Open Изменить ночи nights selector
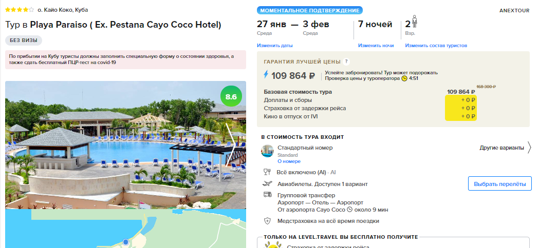539x248 pixels. (376, 45)
